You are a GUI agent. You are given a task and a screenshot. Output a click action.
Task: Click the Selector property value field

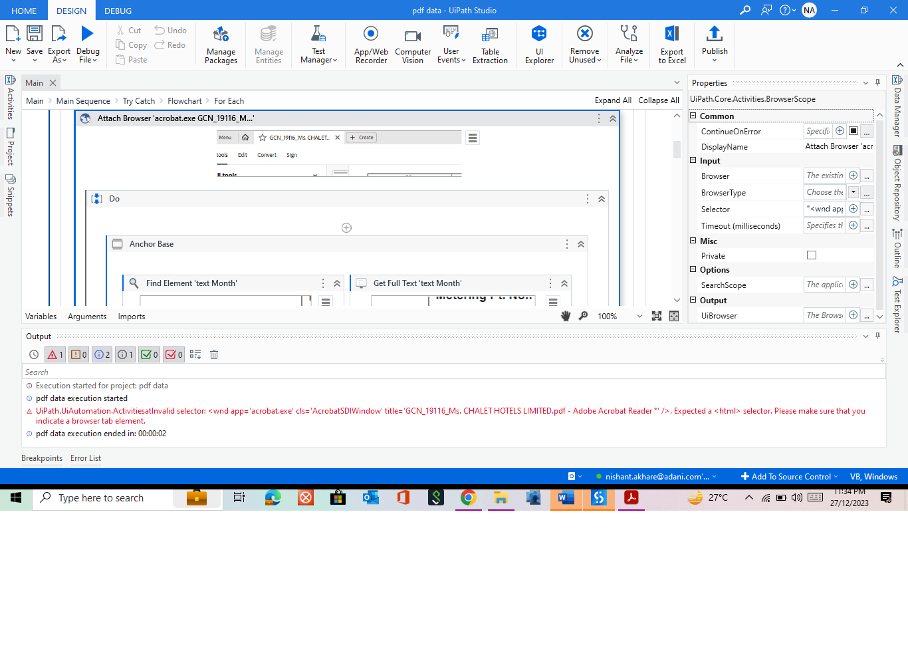tap(824, 209)
